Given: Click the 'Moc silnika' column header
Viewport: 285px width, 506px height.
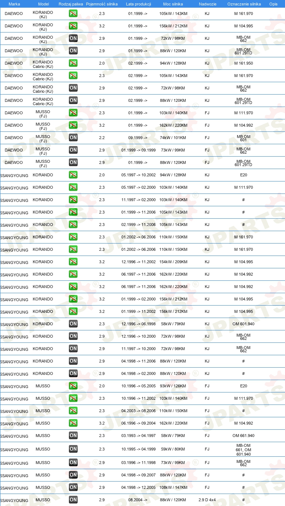Looking at the screenshot, I should (x=173, y=4).
